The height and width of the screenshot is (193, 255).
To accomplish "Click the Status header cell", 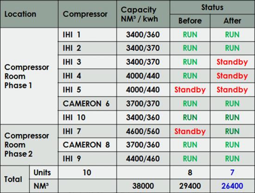I will 212,7.
